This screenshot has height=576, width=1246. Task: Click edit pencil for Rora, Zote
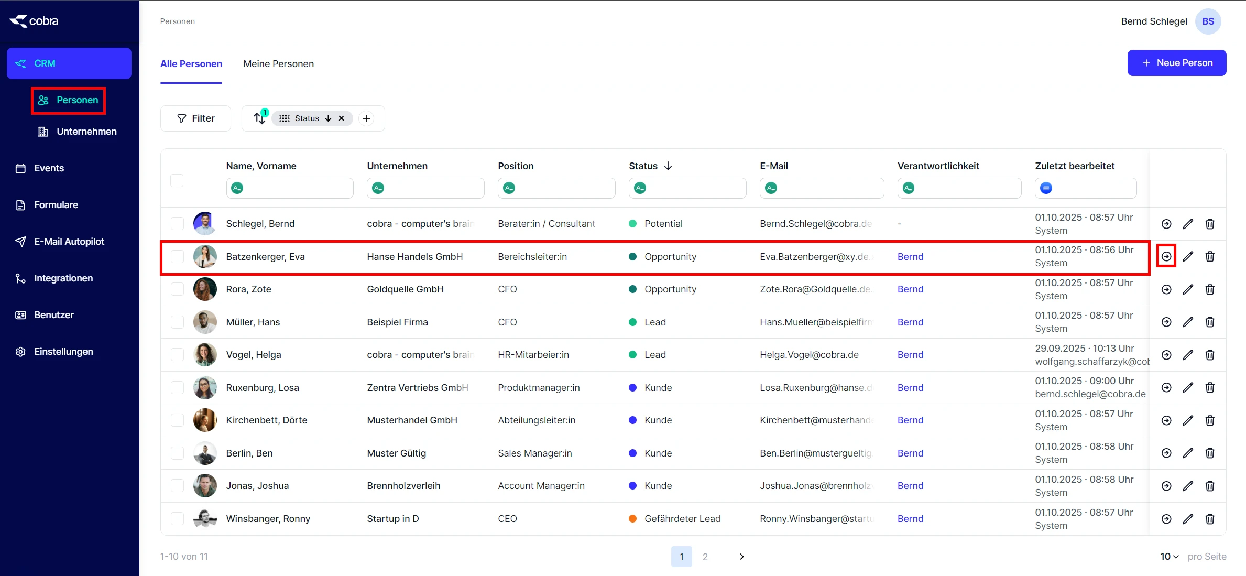click(x=1188, y=289)
